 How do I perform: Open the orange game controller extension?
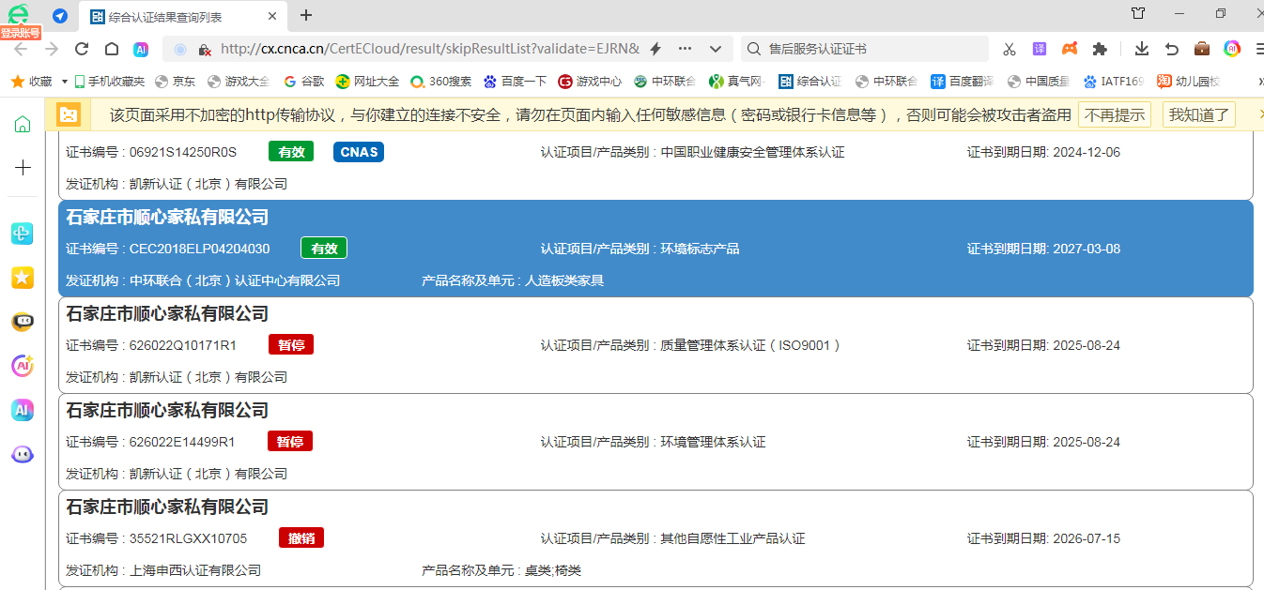click(1070, 49)
